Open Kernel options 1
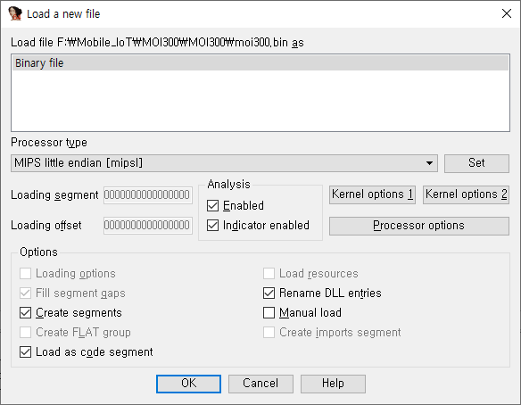This screenshot has width=521, height=405. [x=373, y=194]
